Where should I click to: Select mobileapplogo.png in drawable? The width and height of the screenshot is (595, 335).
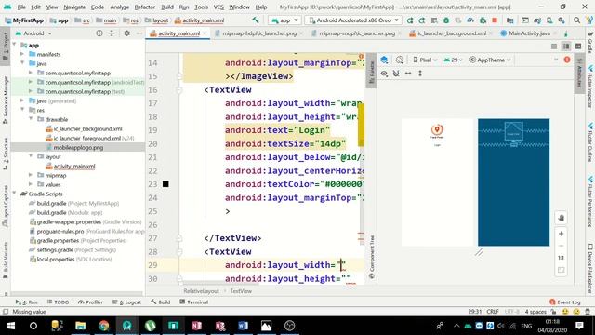pos(78,147)
